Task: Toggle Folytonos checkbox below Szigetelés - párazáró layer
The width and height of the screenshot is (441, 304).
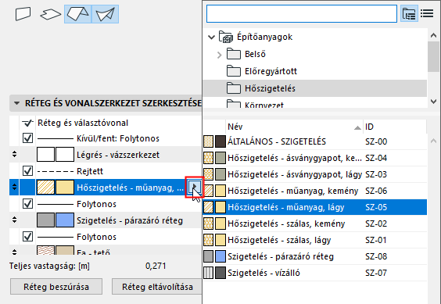Action: 27,237
